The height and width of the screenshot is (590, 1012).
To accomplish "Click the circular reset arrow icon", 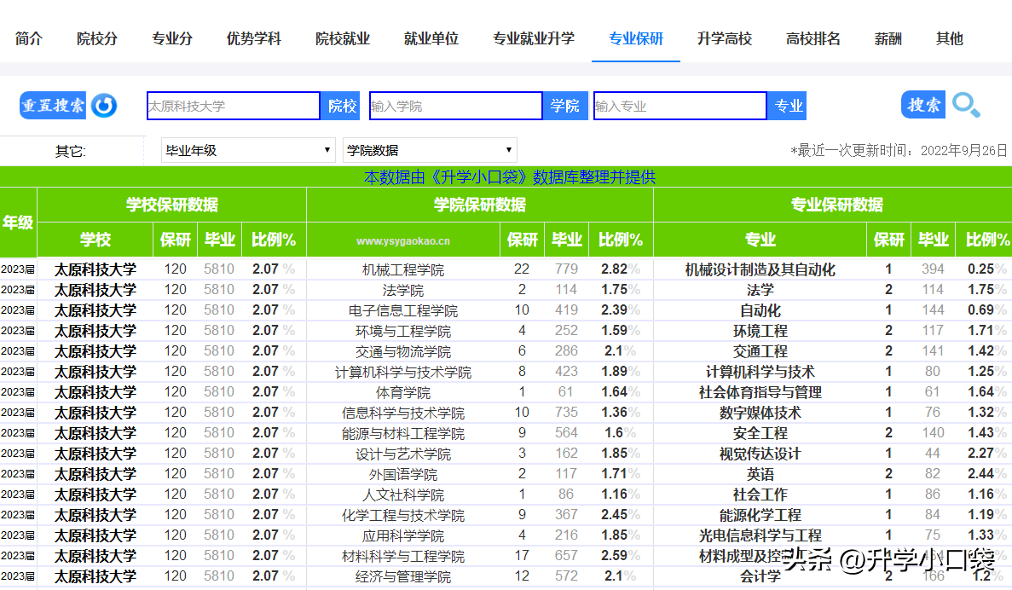I will (x=104, y=105).
